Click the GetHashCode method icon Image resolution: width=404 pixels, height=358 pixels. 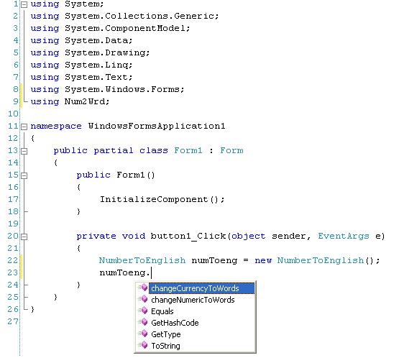143,322
